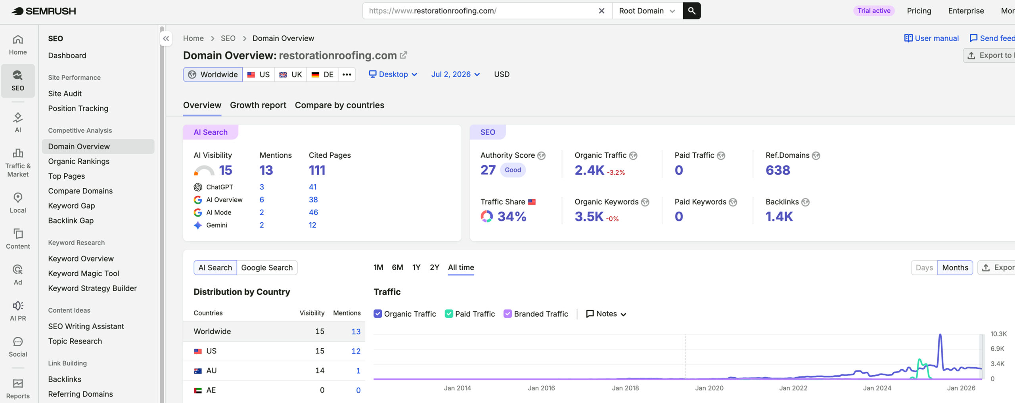Open the Ad section icon
1015x403 pixels.
coord(18,275)
